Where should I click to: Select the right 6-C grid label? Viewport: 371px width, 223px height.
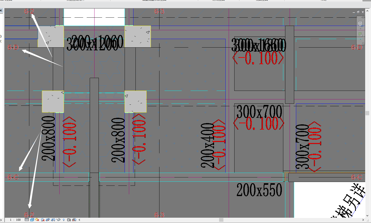click(x=357, y=177)
